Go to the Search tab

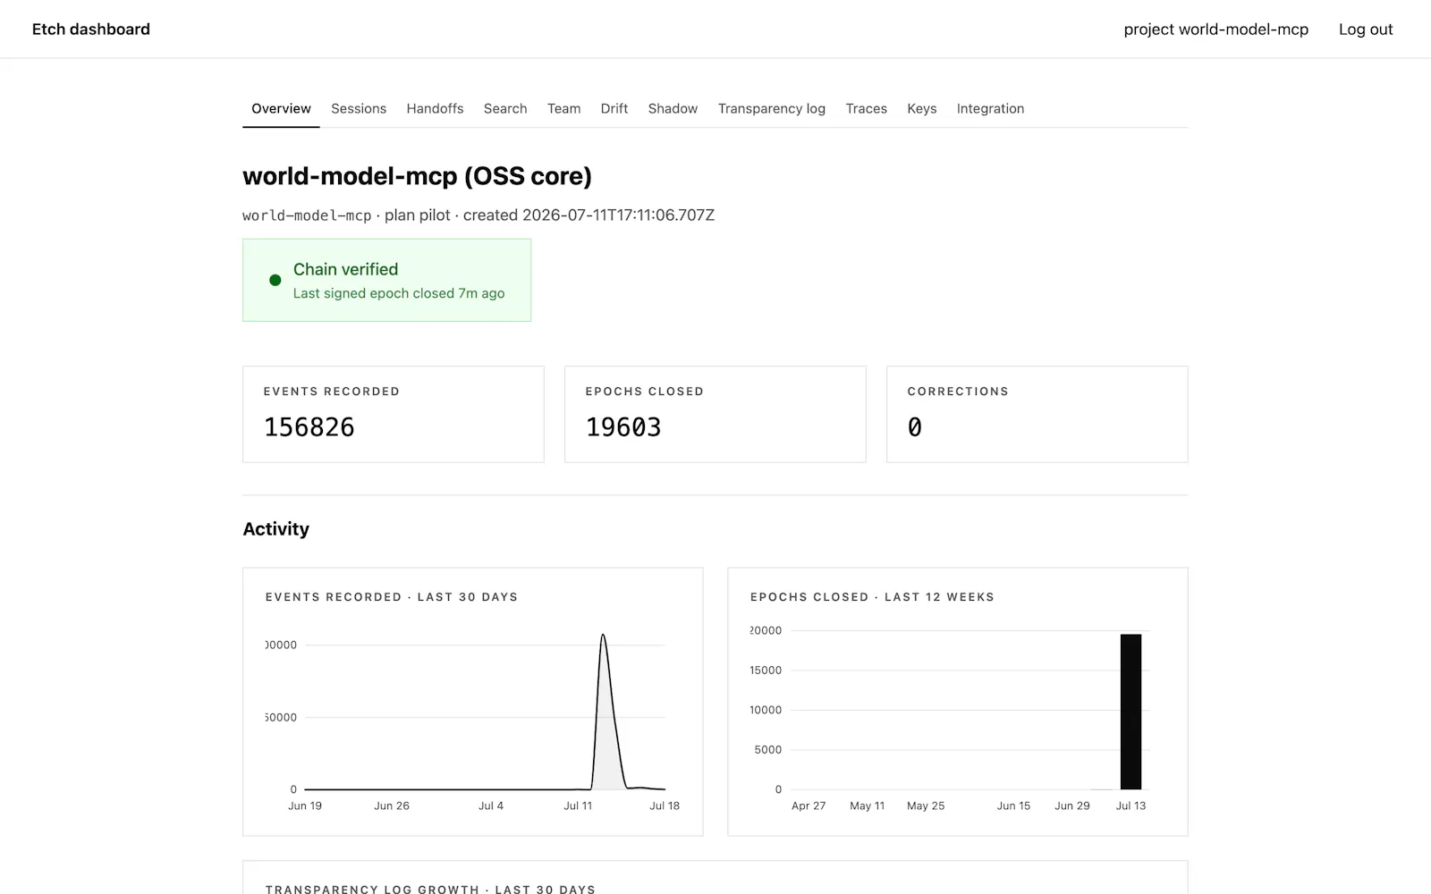click(x=505, y=108)
